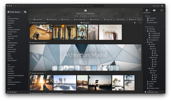
Task: Click the Fireflies tag icon
Action: 153,55
